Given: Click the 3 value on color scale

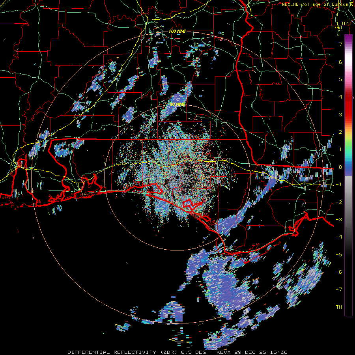Looking at the screenshot, I should pyautogui.click(x=340, y=114).
